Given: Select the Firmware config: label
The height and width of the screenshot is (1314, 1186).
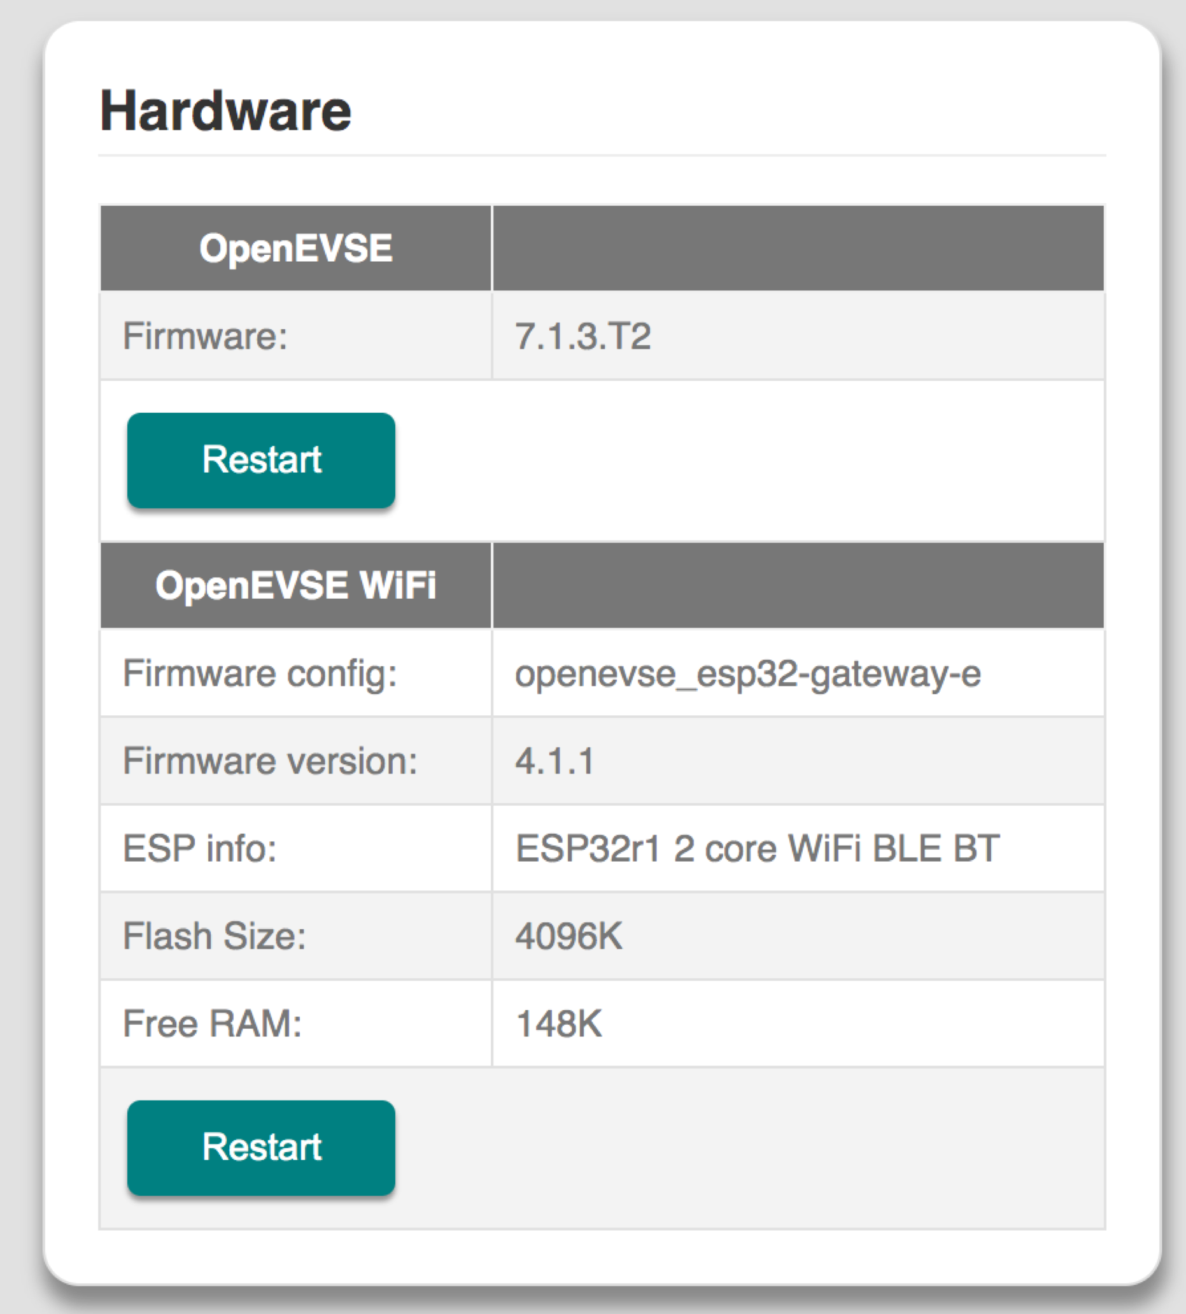Looking at the screenshot, I should click(259, 673).
